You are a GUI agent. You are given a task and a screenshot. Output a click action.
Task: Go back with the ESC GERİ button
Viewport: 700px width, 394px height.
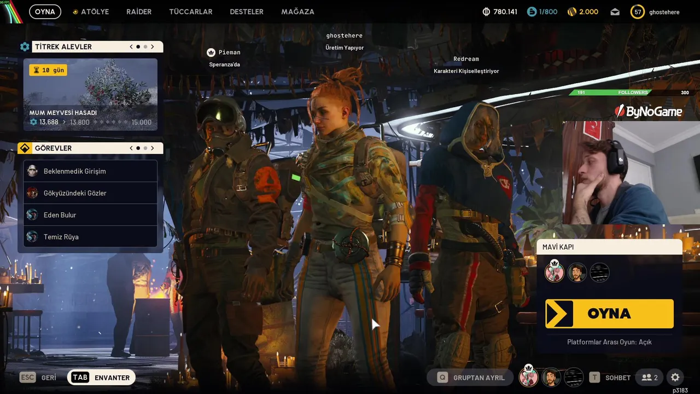coord(38,378)
